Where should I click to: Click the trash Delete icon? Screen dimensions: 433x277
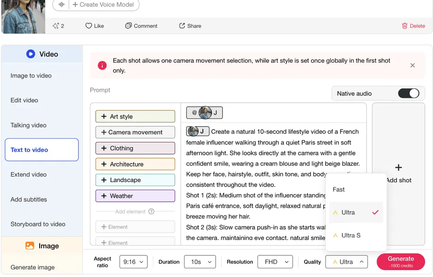point(405,26)
